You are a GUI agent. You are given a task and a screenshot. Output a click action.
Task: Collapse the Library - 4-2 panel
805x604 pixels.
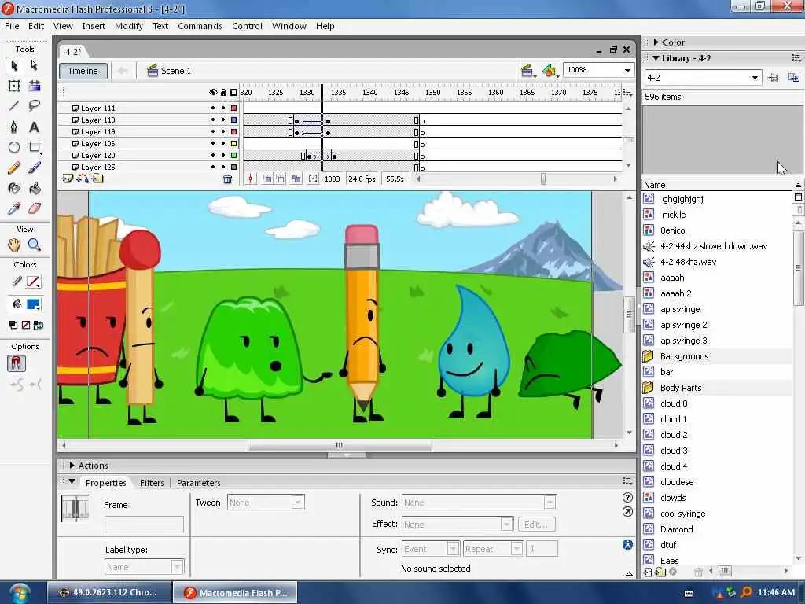656,58
